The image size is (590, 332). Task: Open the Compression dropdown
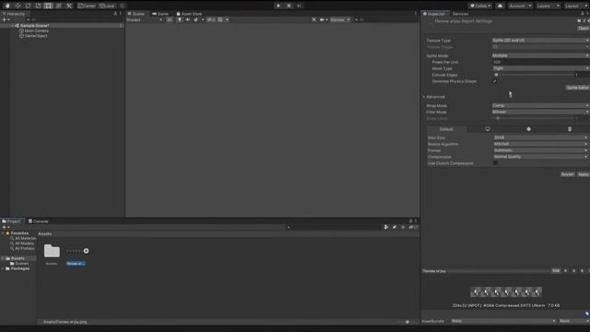click(x=540, y=157)
